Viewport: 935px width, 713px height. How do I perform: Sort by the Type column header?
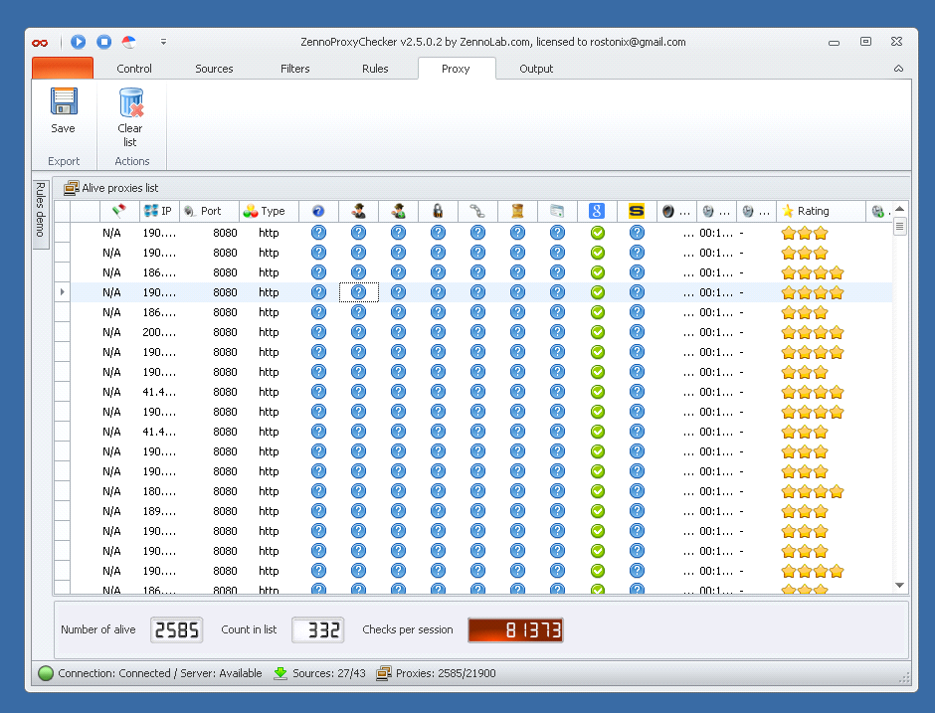[269, 211]
